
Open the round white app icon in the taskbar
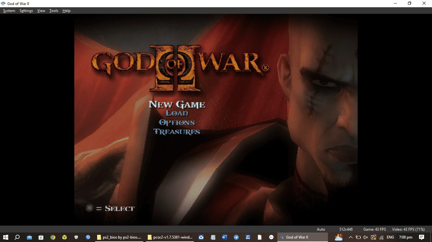pos(271,237)
